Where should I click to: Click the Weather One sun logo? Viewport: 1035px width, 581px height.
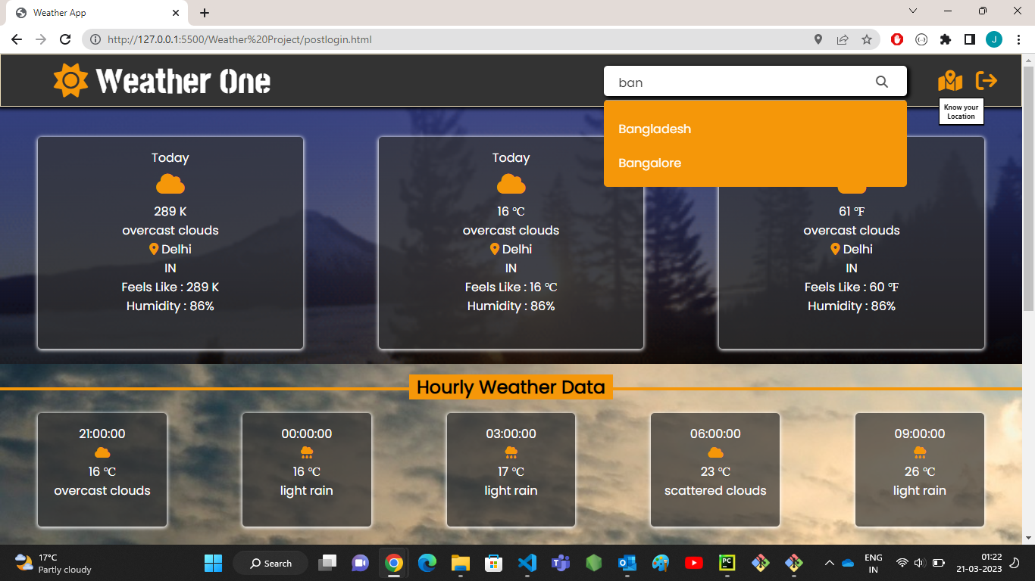[71, 79]
